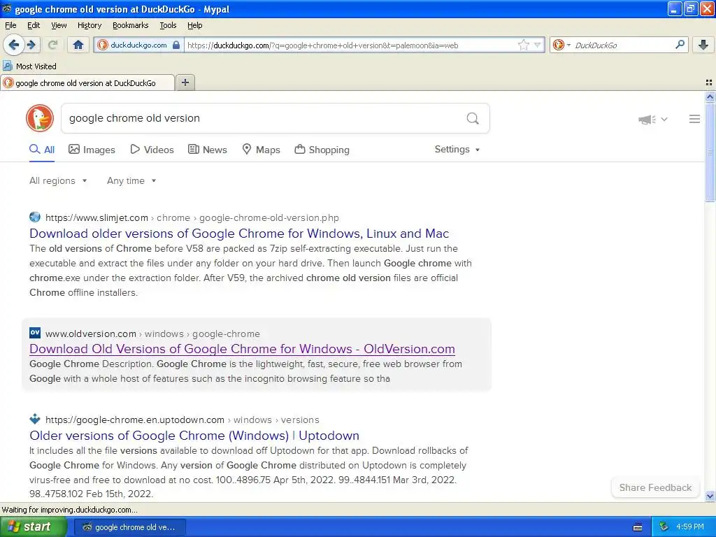Switch to Videos results
The width and height of the screenshot is (716, 537).
(152, 150)
